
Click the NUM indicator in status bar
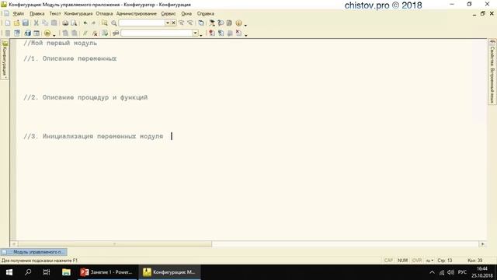[x=402, y=261]
